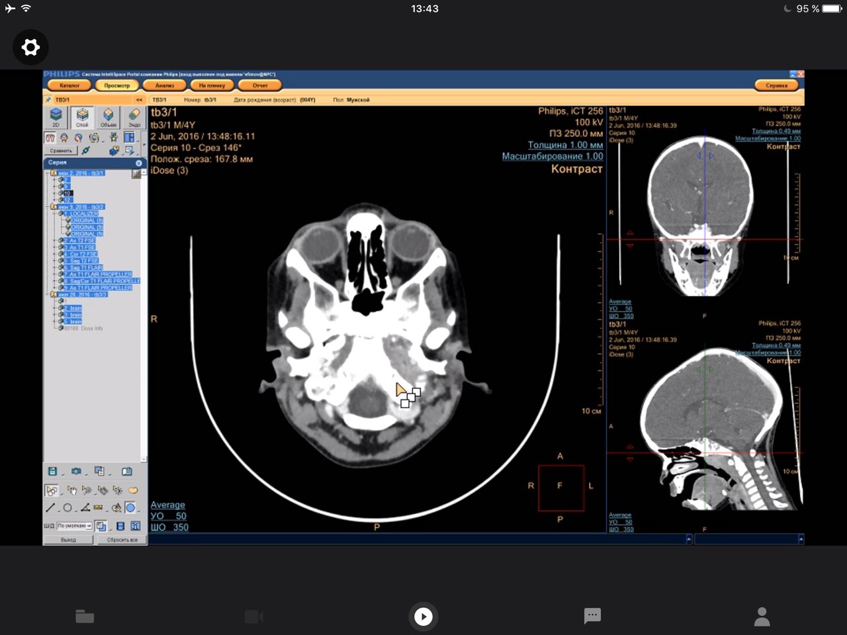Click the open book icon
Screen dimensions: 847x635
tap(127, 471)
